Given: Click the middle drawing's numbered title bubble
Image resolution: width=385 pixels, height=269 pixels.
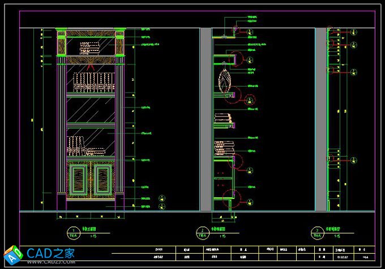Looking at the screenshot, I should point(199,231).
